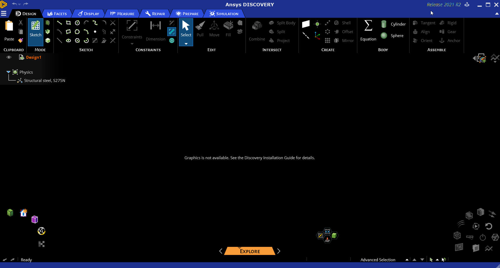The width and height of the screenshot is (500, 268).
Task: Activate the Select tool
Action: coord(186,29)
